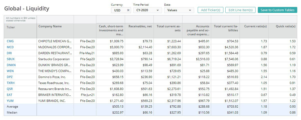Image resolution: width=301 pixels, height=120 pixels.
Task: Open the Time Period CY-2020 dropdown
Action: click(148, 10)
